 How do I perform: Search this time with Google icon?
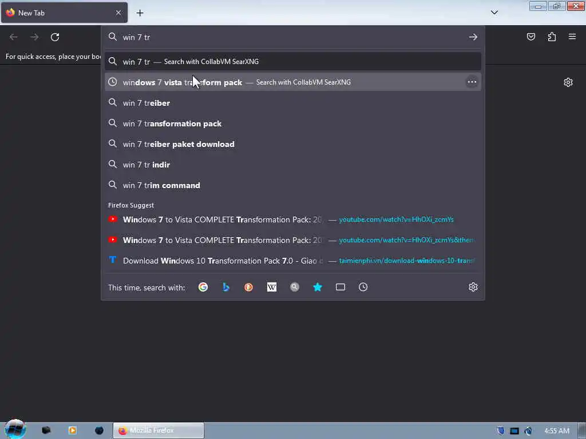pyautogui.click(x=203, y=287)
